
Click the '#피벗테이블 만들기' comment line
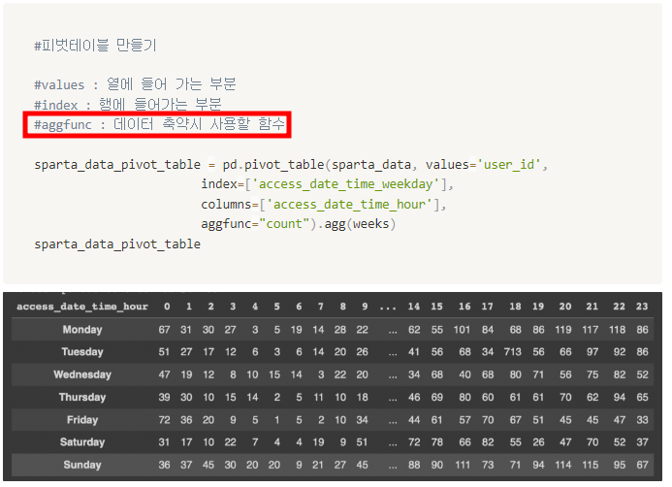95,45
